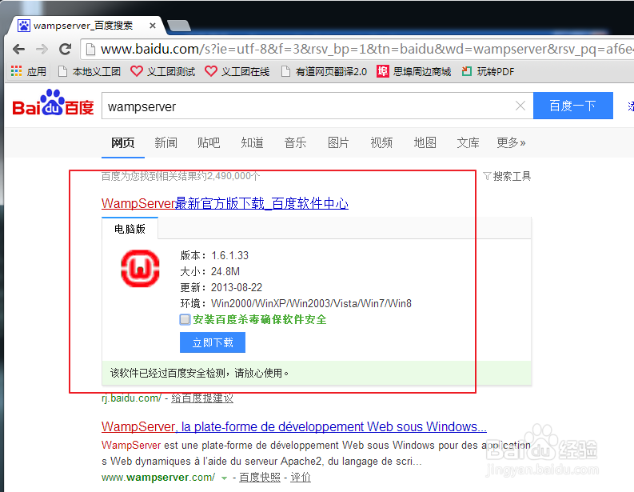Toggle 安装百度杀毒确保软件安全 checkbox
This screenshot has width=634, height=492.
(185, 320)
